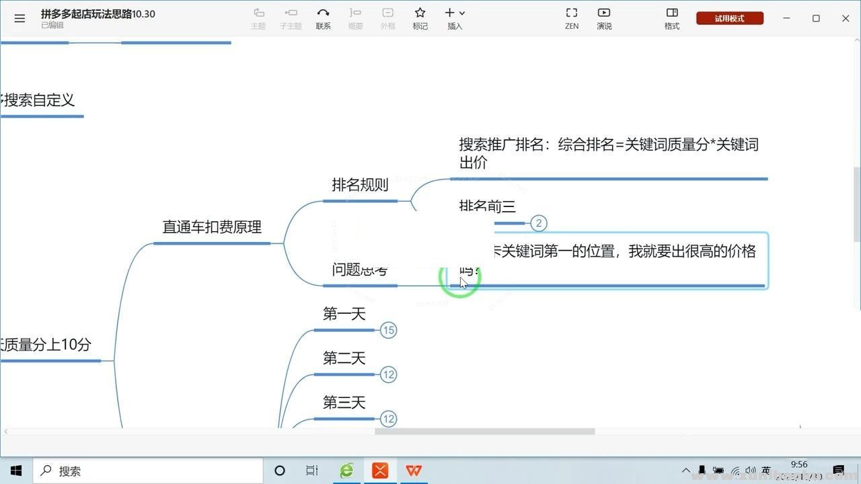Select the 联系 relationship tool
Image resolution: width=861 pixels, height=484 pixels.
click(323, 17)
